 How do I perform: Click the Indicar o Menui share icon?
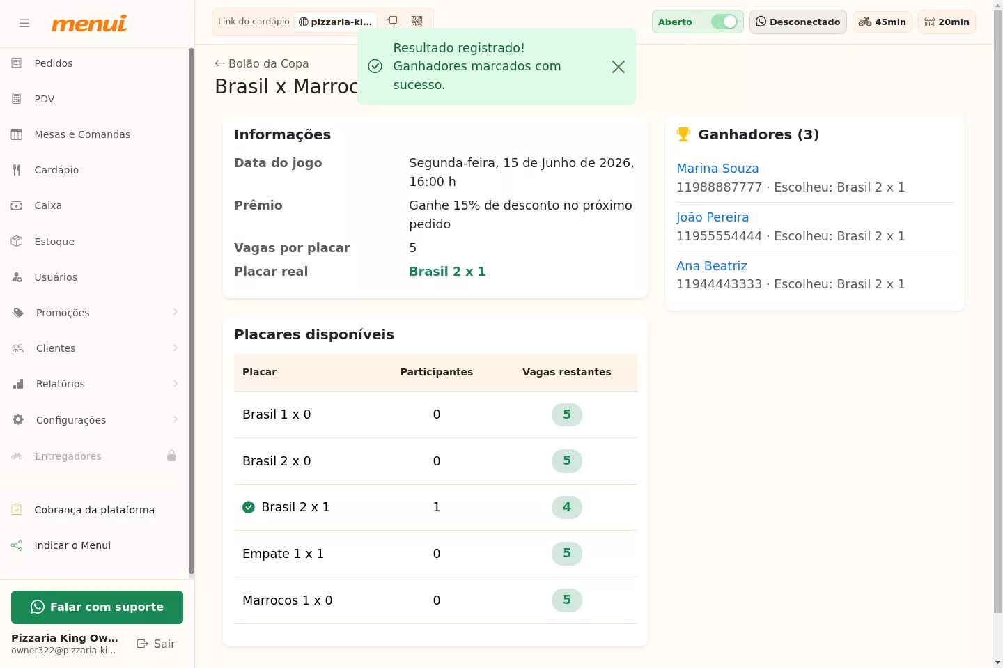pos(17,545)
